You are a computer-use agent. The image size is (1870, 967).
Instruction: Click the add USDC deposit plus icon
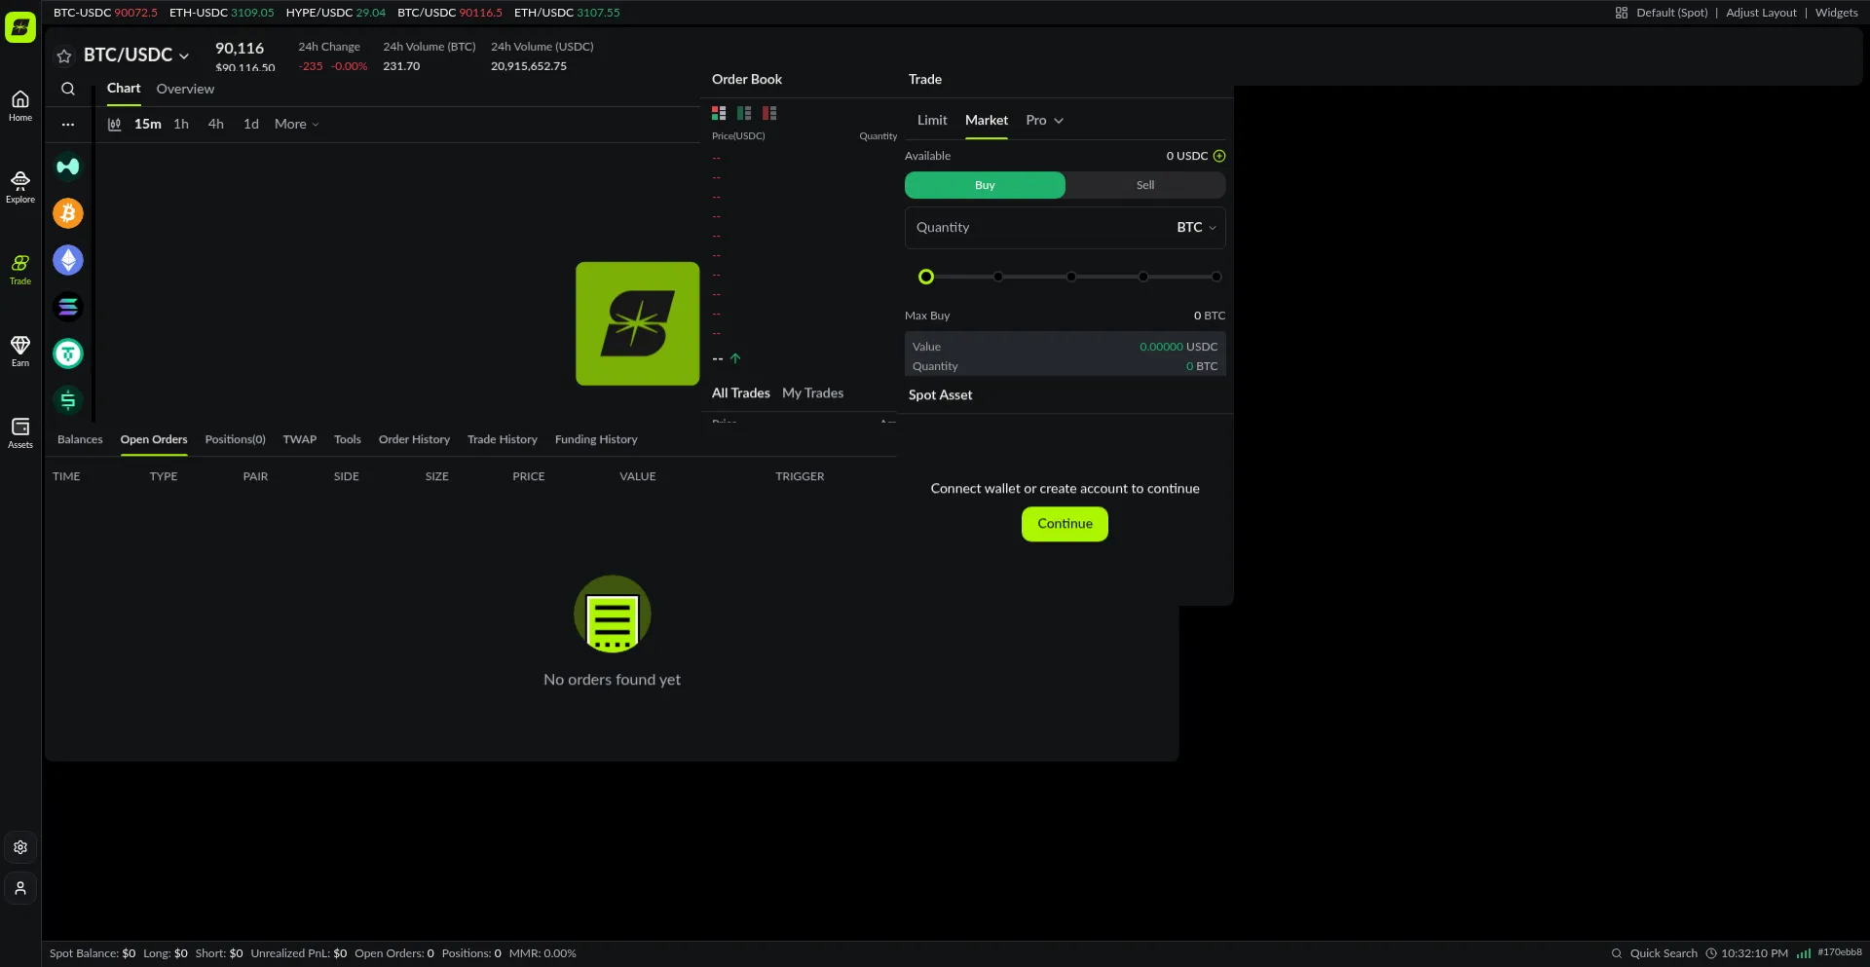(x=1219, y=156)
